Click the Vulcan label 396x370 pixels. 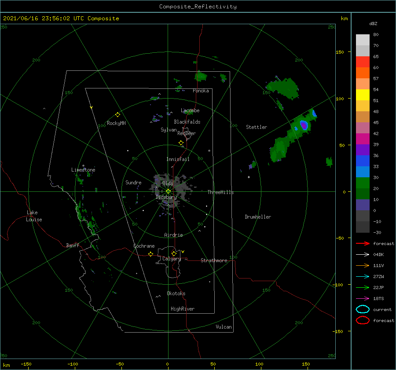pyautogui.click(x=224, y=327)
